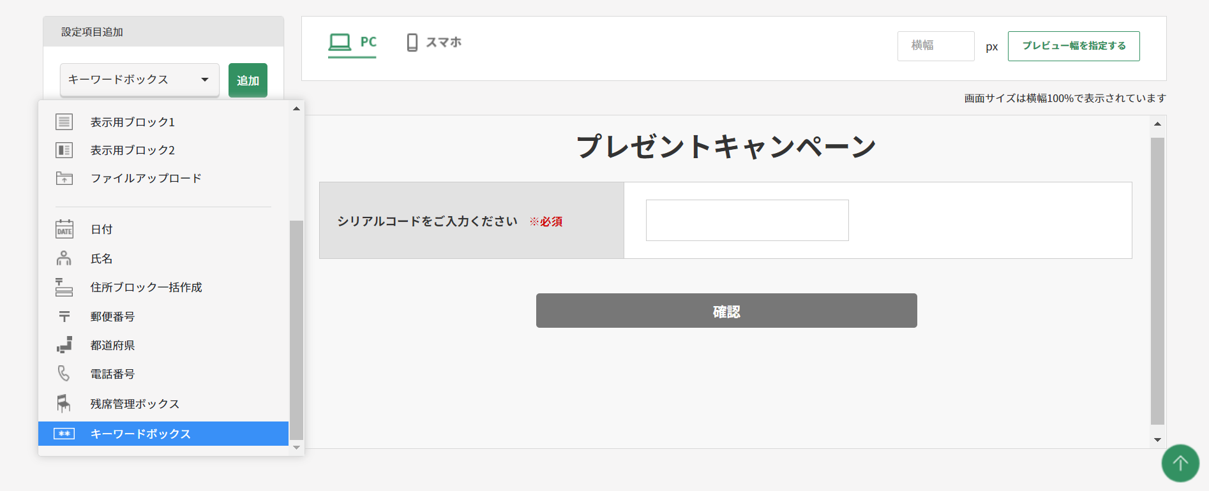The height and width of the screenshot is (491, 1209).
Task: Click the chair icon for 残席管理ボックス
Action: [x=64, y=403]
